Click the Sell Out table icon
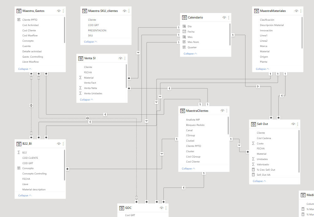The height and width of the screenshot is (217, 314). point(253,124)
